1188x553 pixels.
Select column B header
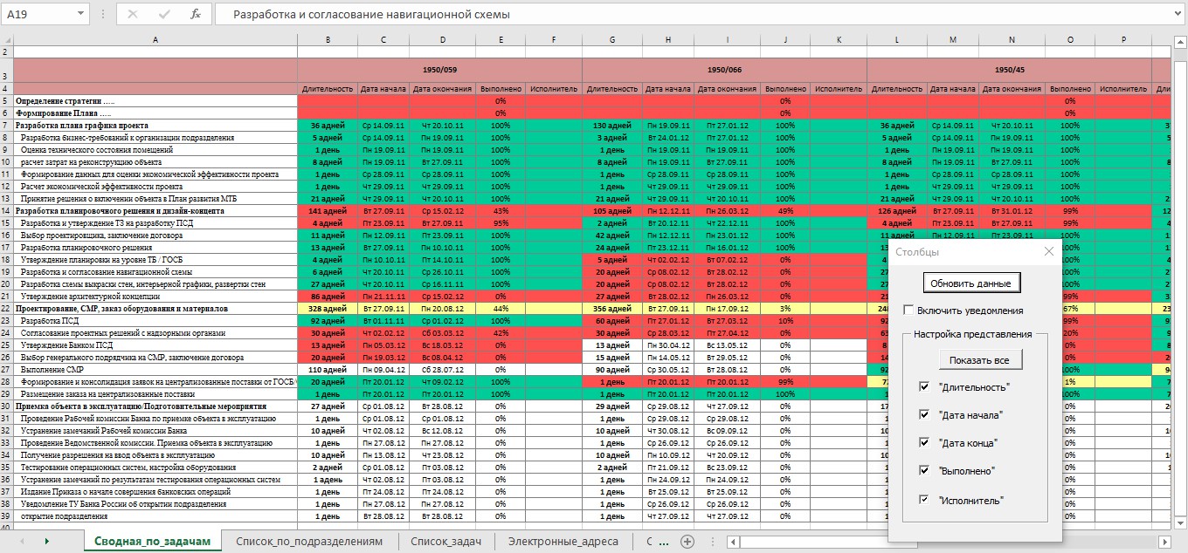(328, 39)
